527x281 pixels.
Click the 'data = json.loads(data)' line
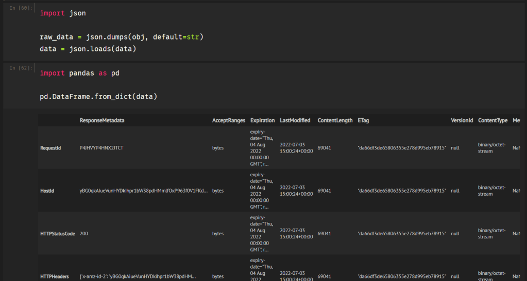pos(88,49)
